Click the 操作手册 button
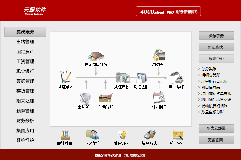Screen dimensions: 241x160 click(216, 36)
